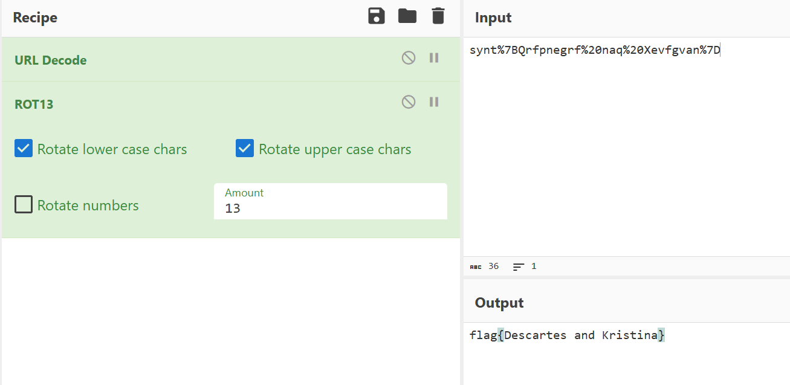Enable the Rotate numbers checkbox
Screen dimensions: 790x385
[24, 205]
